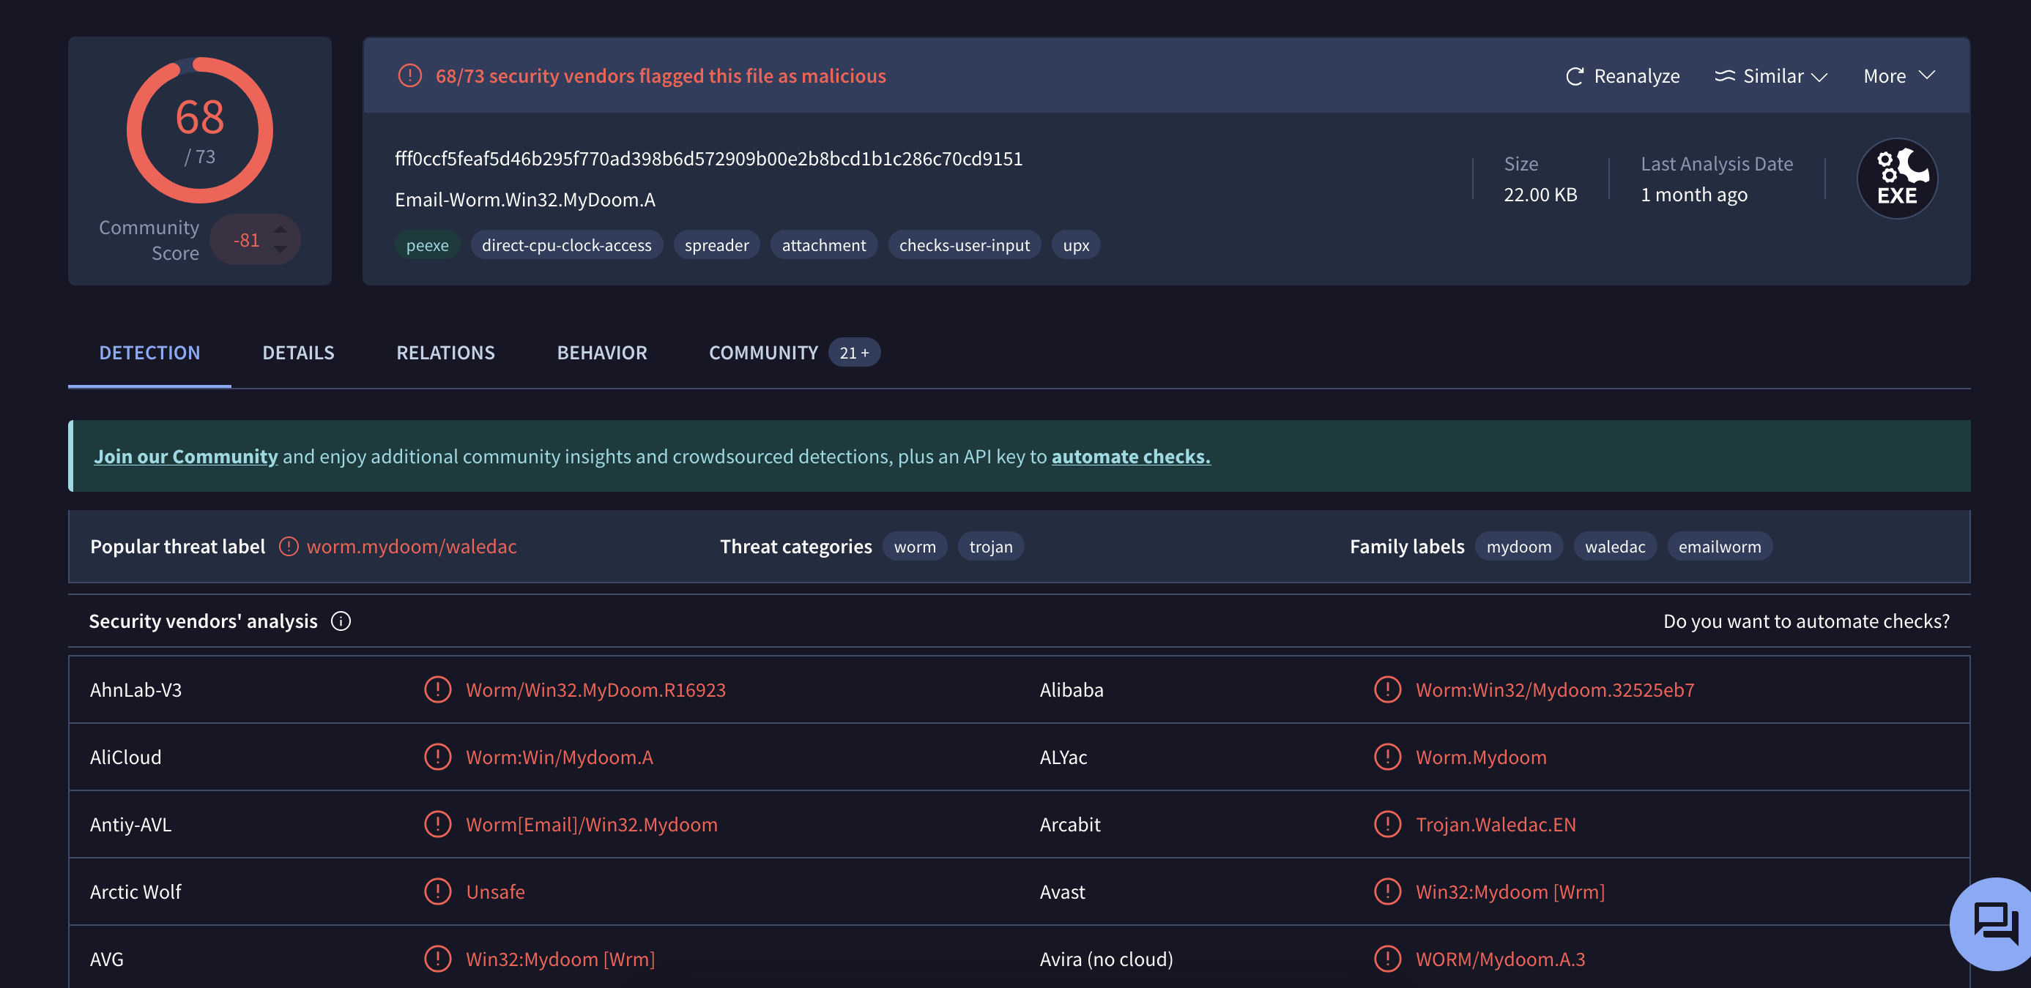The image size is (2031, 988).
Task: Click Trojan.Waledac.EN detection result
Action: (1495, 824)
